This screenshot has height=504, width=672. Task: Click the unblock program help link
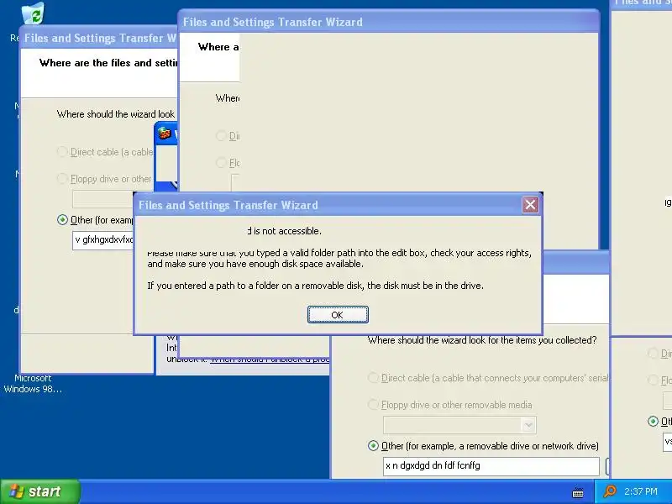270,360
